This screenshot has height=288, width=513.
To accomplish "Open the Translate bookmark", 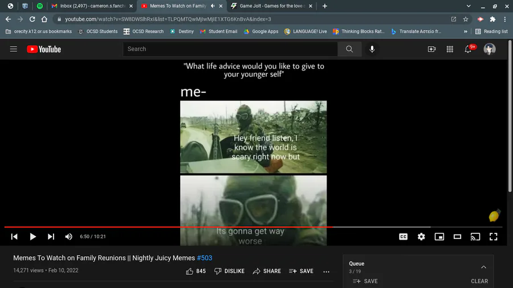I will click(416, 31).
